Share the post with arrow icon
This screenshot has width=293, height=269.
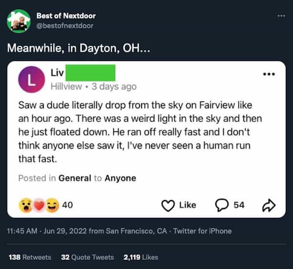coord(270,206)
